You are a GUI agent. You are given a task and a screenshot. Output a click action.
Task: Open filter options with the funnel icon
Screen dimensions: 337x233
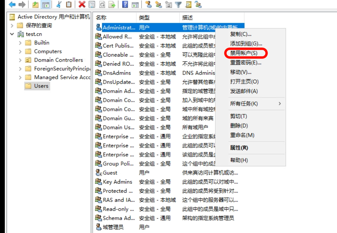(x=178, y=4)
